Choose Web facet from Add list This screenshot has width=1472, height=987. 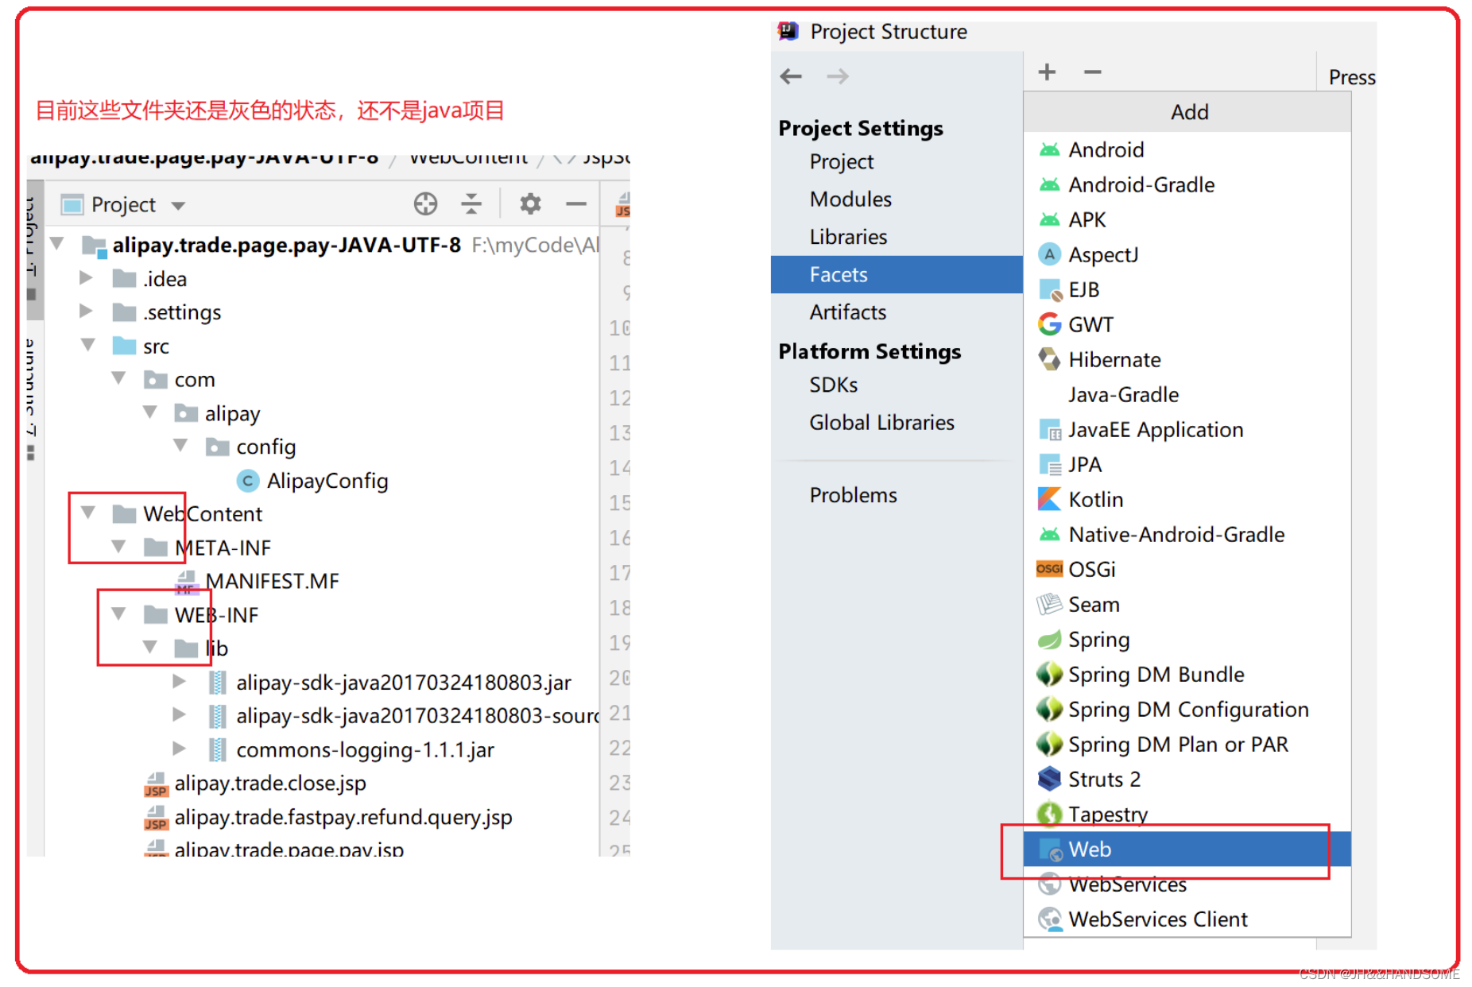(x=1187, y=849)
